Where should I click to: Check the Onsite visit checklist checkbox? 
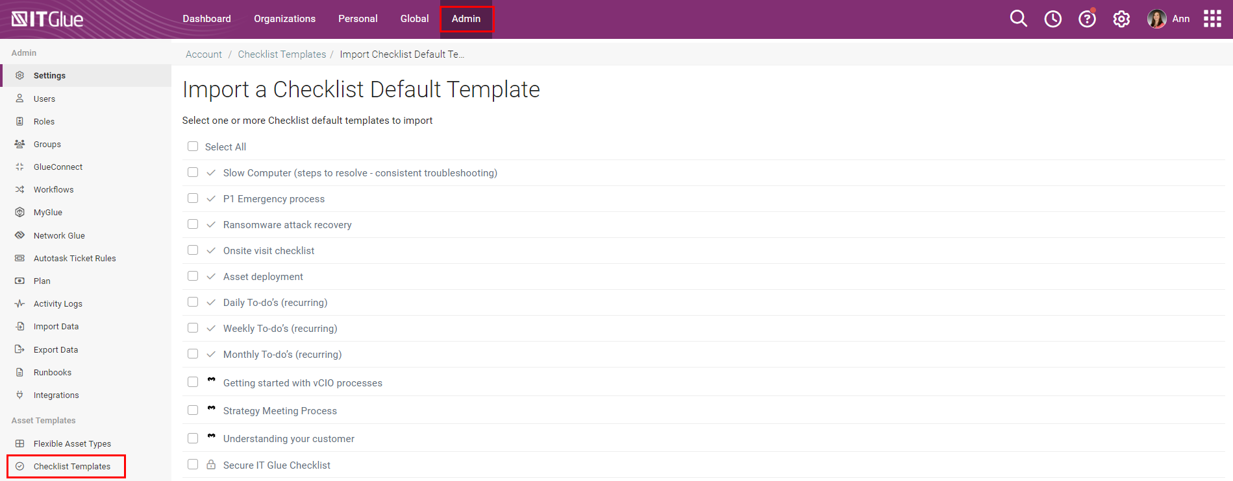193,250
